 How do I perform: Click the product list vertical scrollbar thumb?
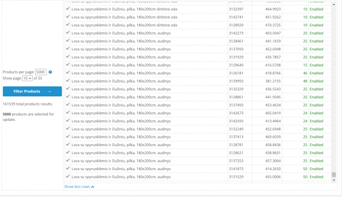[334, 175]
